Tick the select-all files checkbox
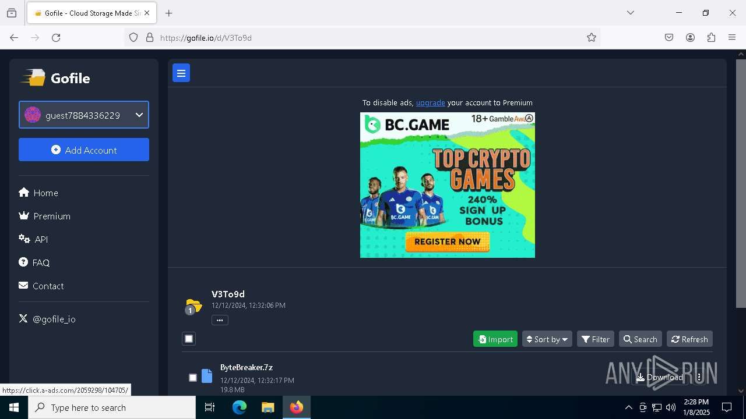Viewport: 746px width, 419px height. pyautogui.click(x=189, y=339)
